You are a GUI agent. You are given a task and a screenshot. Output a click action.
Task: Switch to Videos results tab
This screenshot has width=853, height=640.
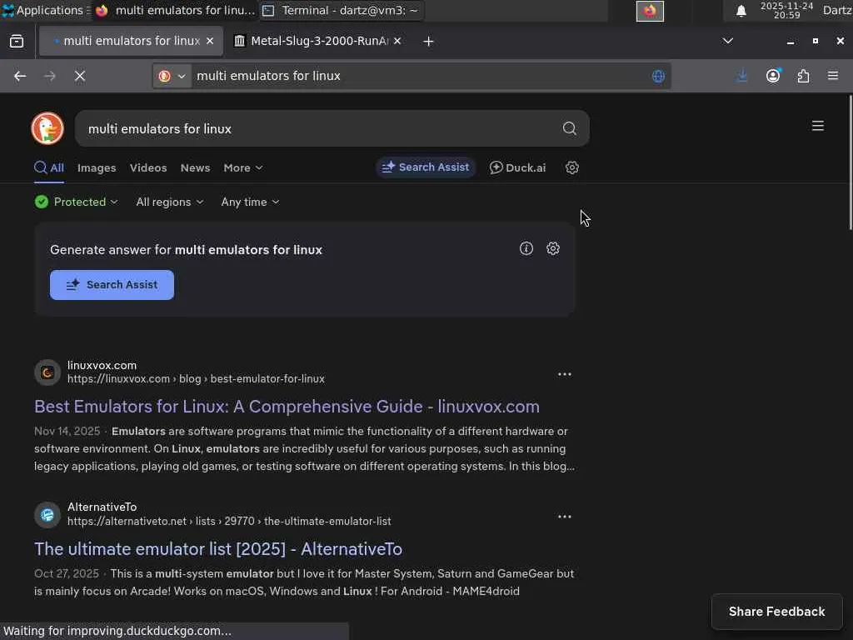click(x=148, y=168)
